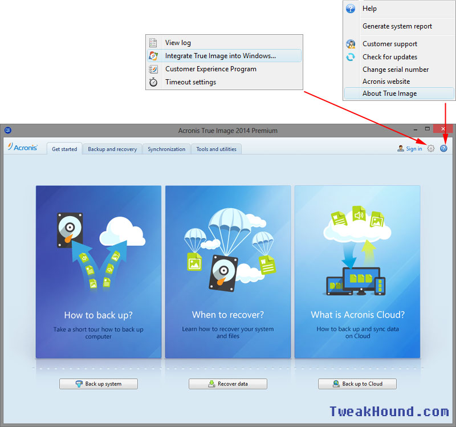Choose Generate system report
The width and height of the screenshot is (456, 427).
click(399, 26)
